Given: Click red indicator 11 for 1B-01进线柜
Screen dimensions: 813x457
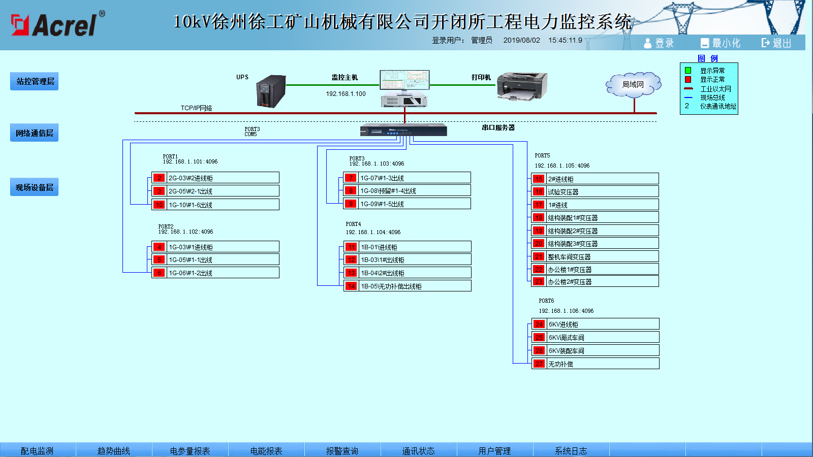Looking at the screenshot, I should (351, 247).
